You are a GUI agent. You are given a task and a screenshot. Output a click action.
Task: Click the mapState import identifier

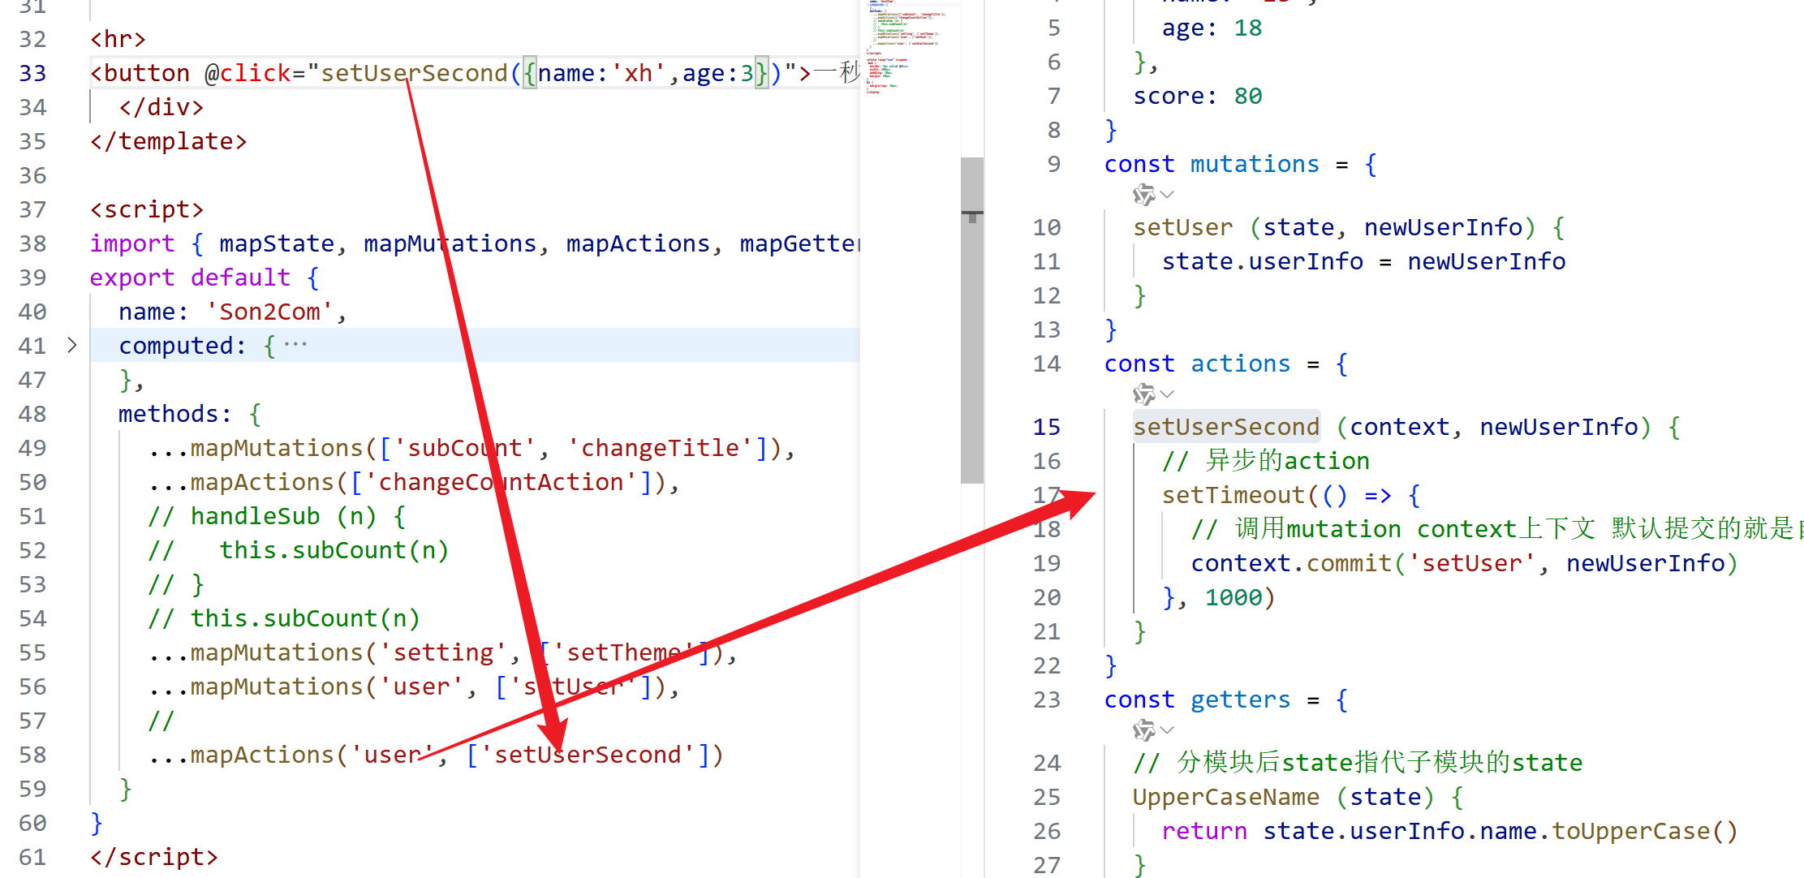click(276, 243)
